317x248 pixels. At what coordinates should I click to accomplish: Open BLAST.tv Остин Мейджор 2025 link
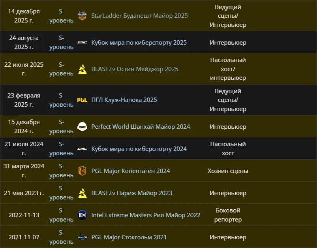pyautogui.click(x=135, y=69)
